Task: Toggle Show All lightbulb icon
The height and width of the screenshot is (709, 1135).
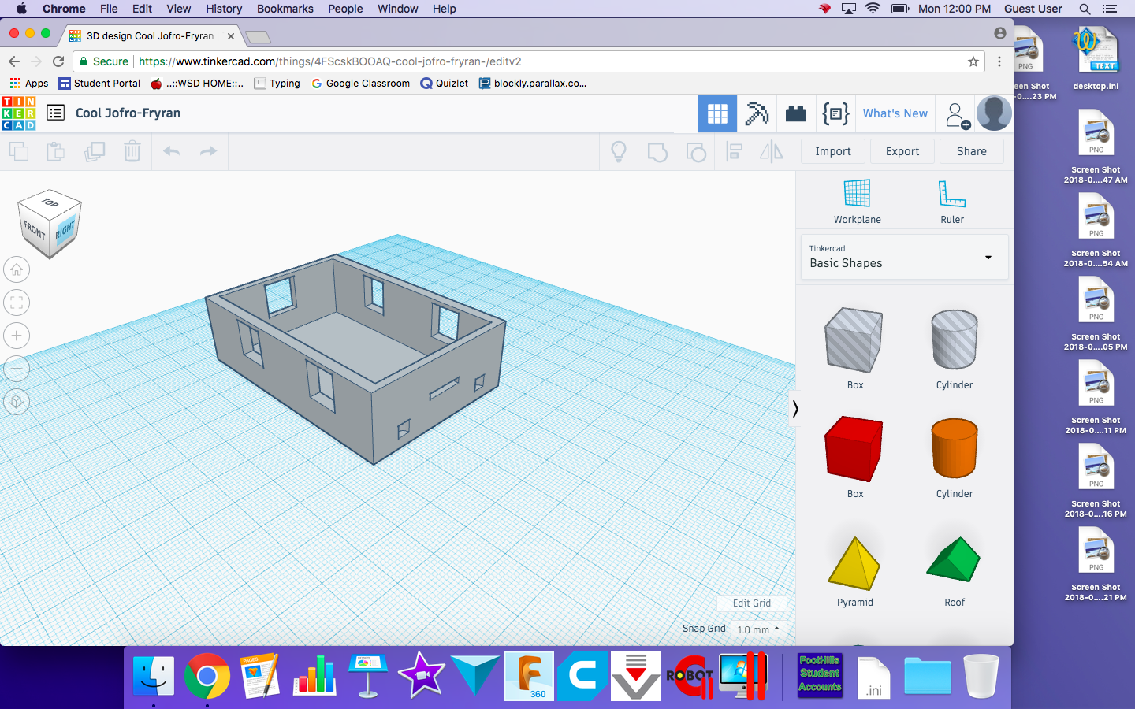Action: pos(619,151)
